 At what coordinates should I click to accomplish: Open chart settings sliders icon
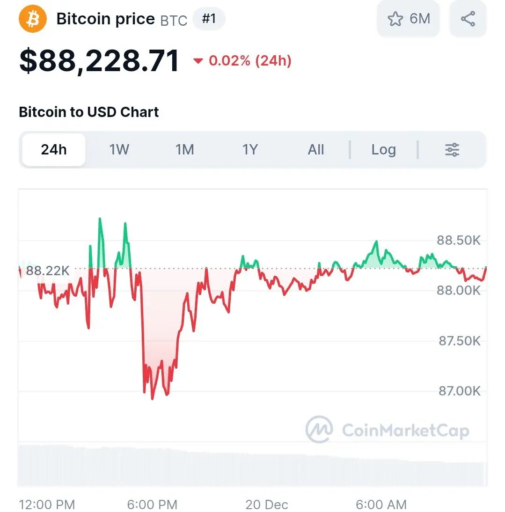(x=452, y=150)
